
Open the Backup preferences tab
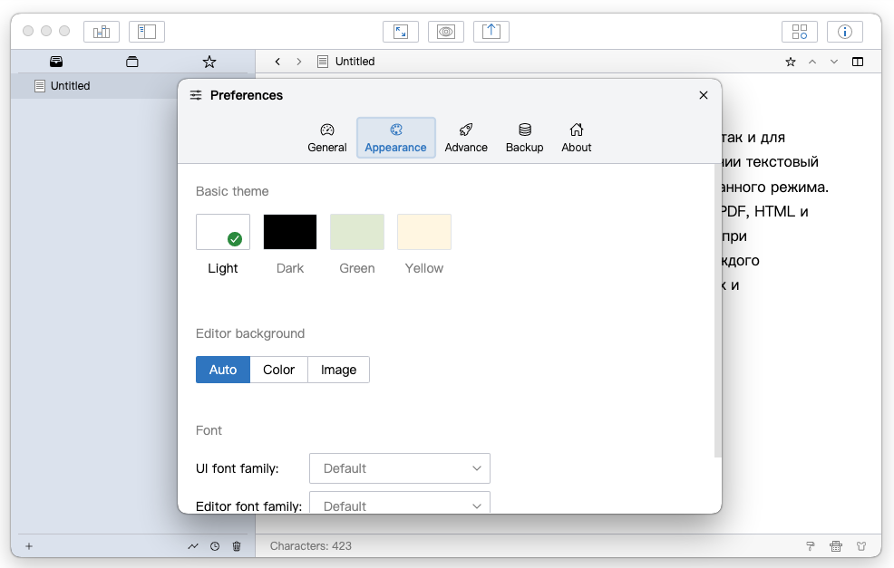524,138
